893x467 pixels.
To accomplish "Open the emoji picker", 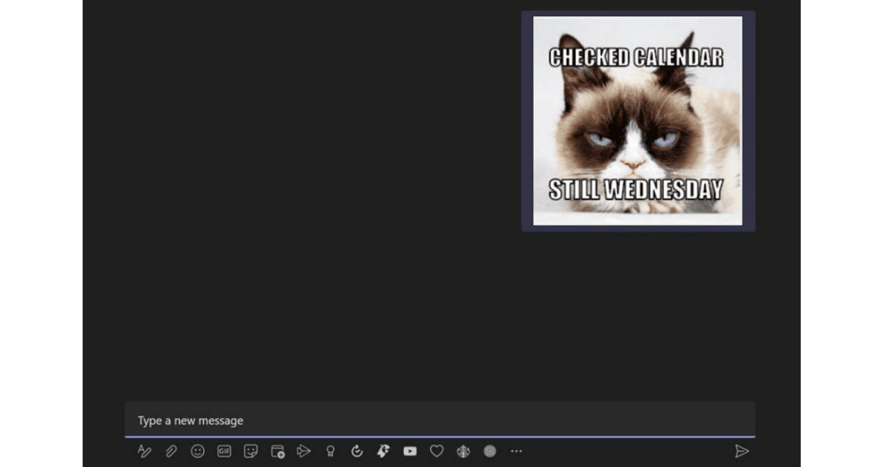I will [197, 451].
